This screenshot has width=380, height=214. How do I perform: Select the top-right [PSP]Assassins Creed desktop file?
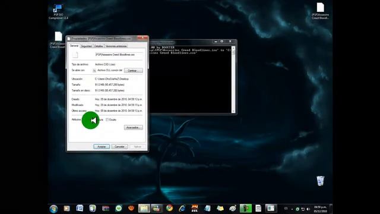coord(320,11)
